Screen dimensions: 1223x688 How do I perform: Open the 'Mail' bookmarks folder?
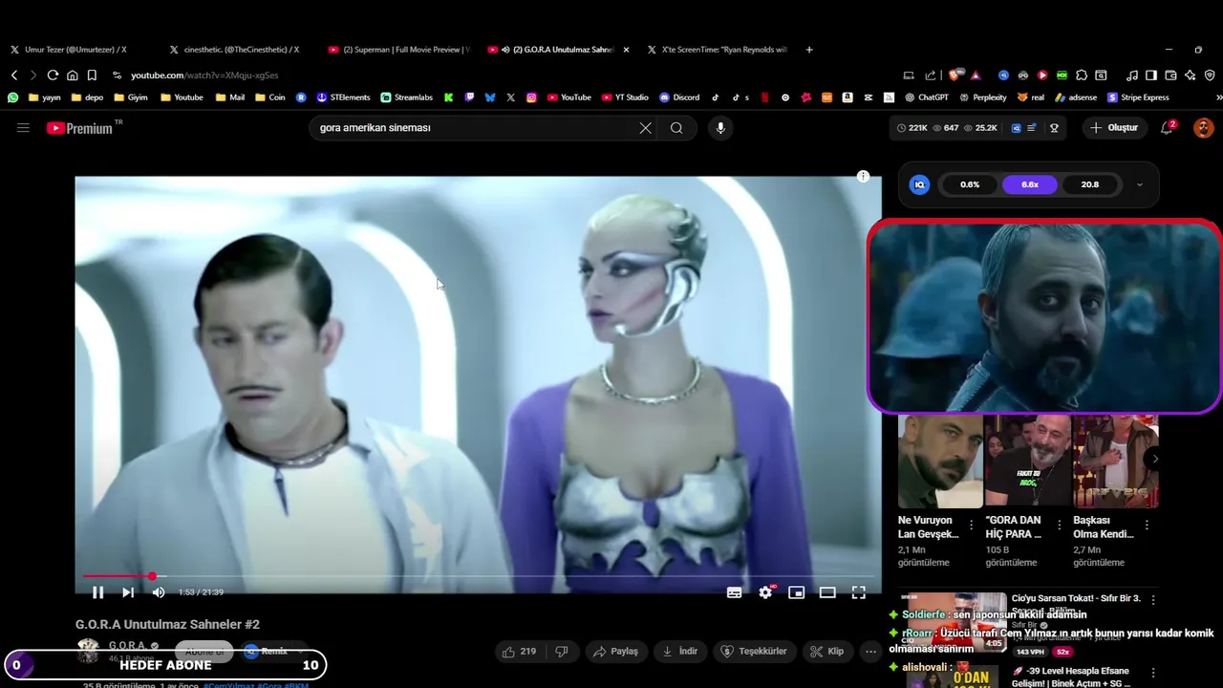(230, 97)
